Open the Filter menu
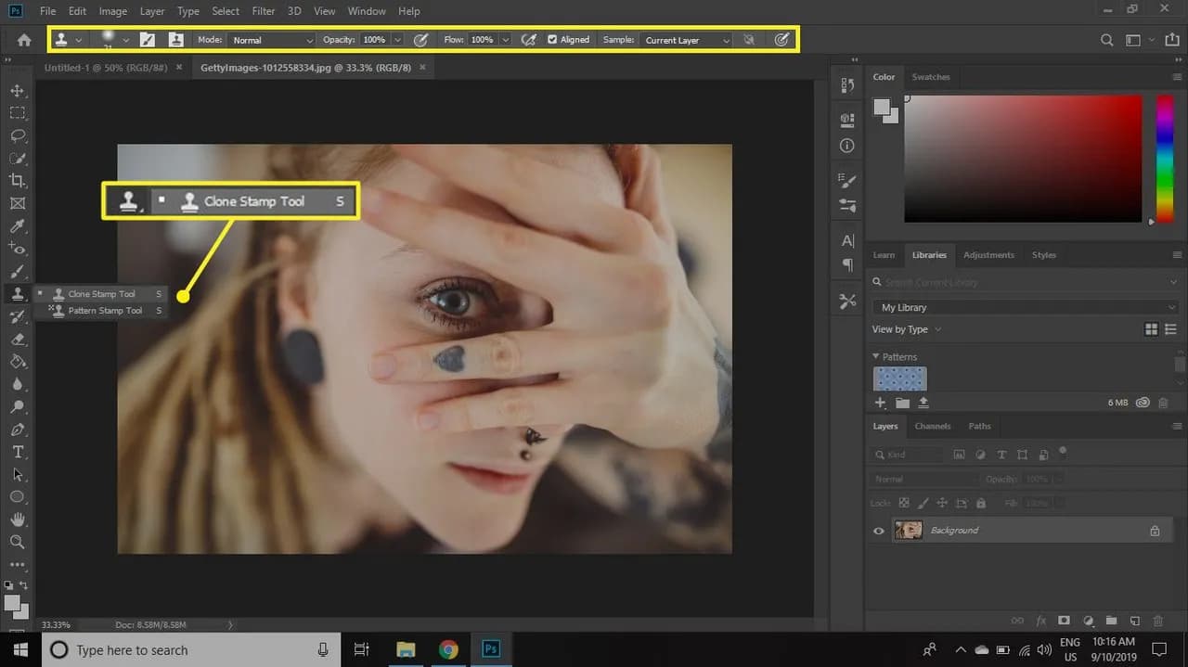This screenshot has width=1188, height=667. coord(263,10)
